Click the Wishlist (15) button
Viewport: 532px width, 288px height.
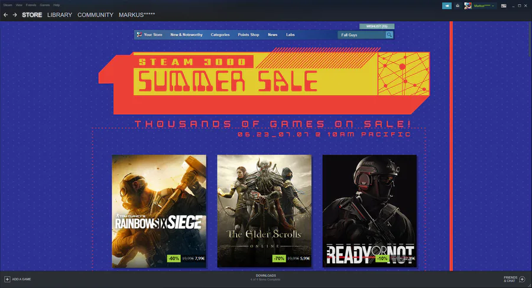pos(377,26)
